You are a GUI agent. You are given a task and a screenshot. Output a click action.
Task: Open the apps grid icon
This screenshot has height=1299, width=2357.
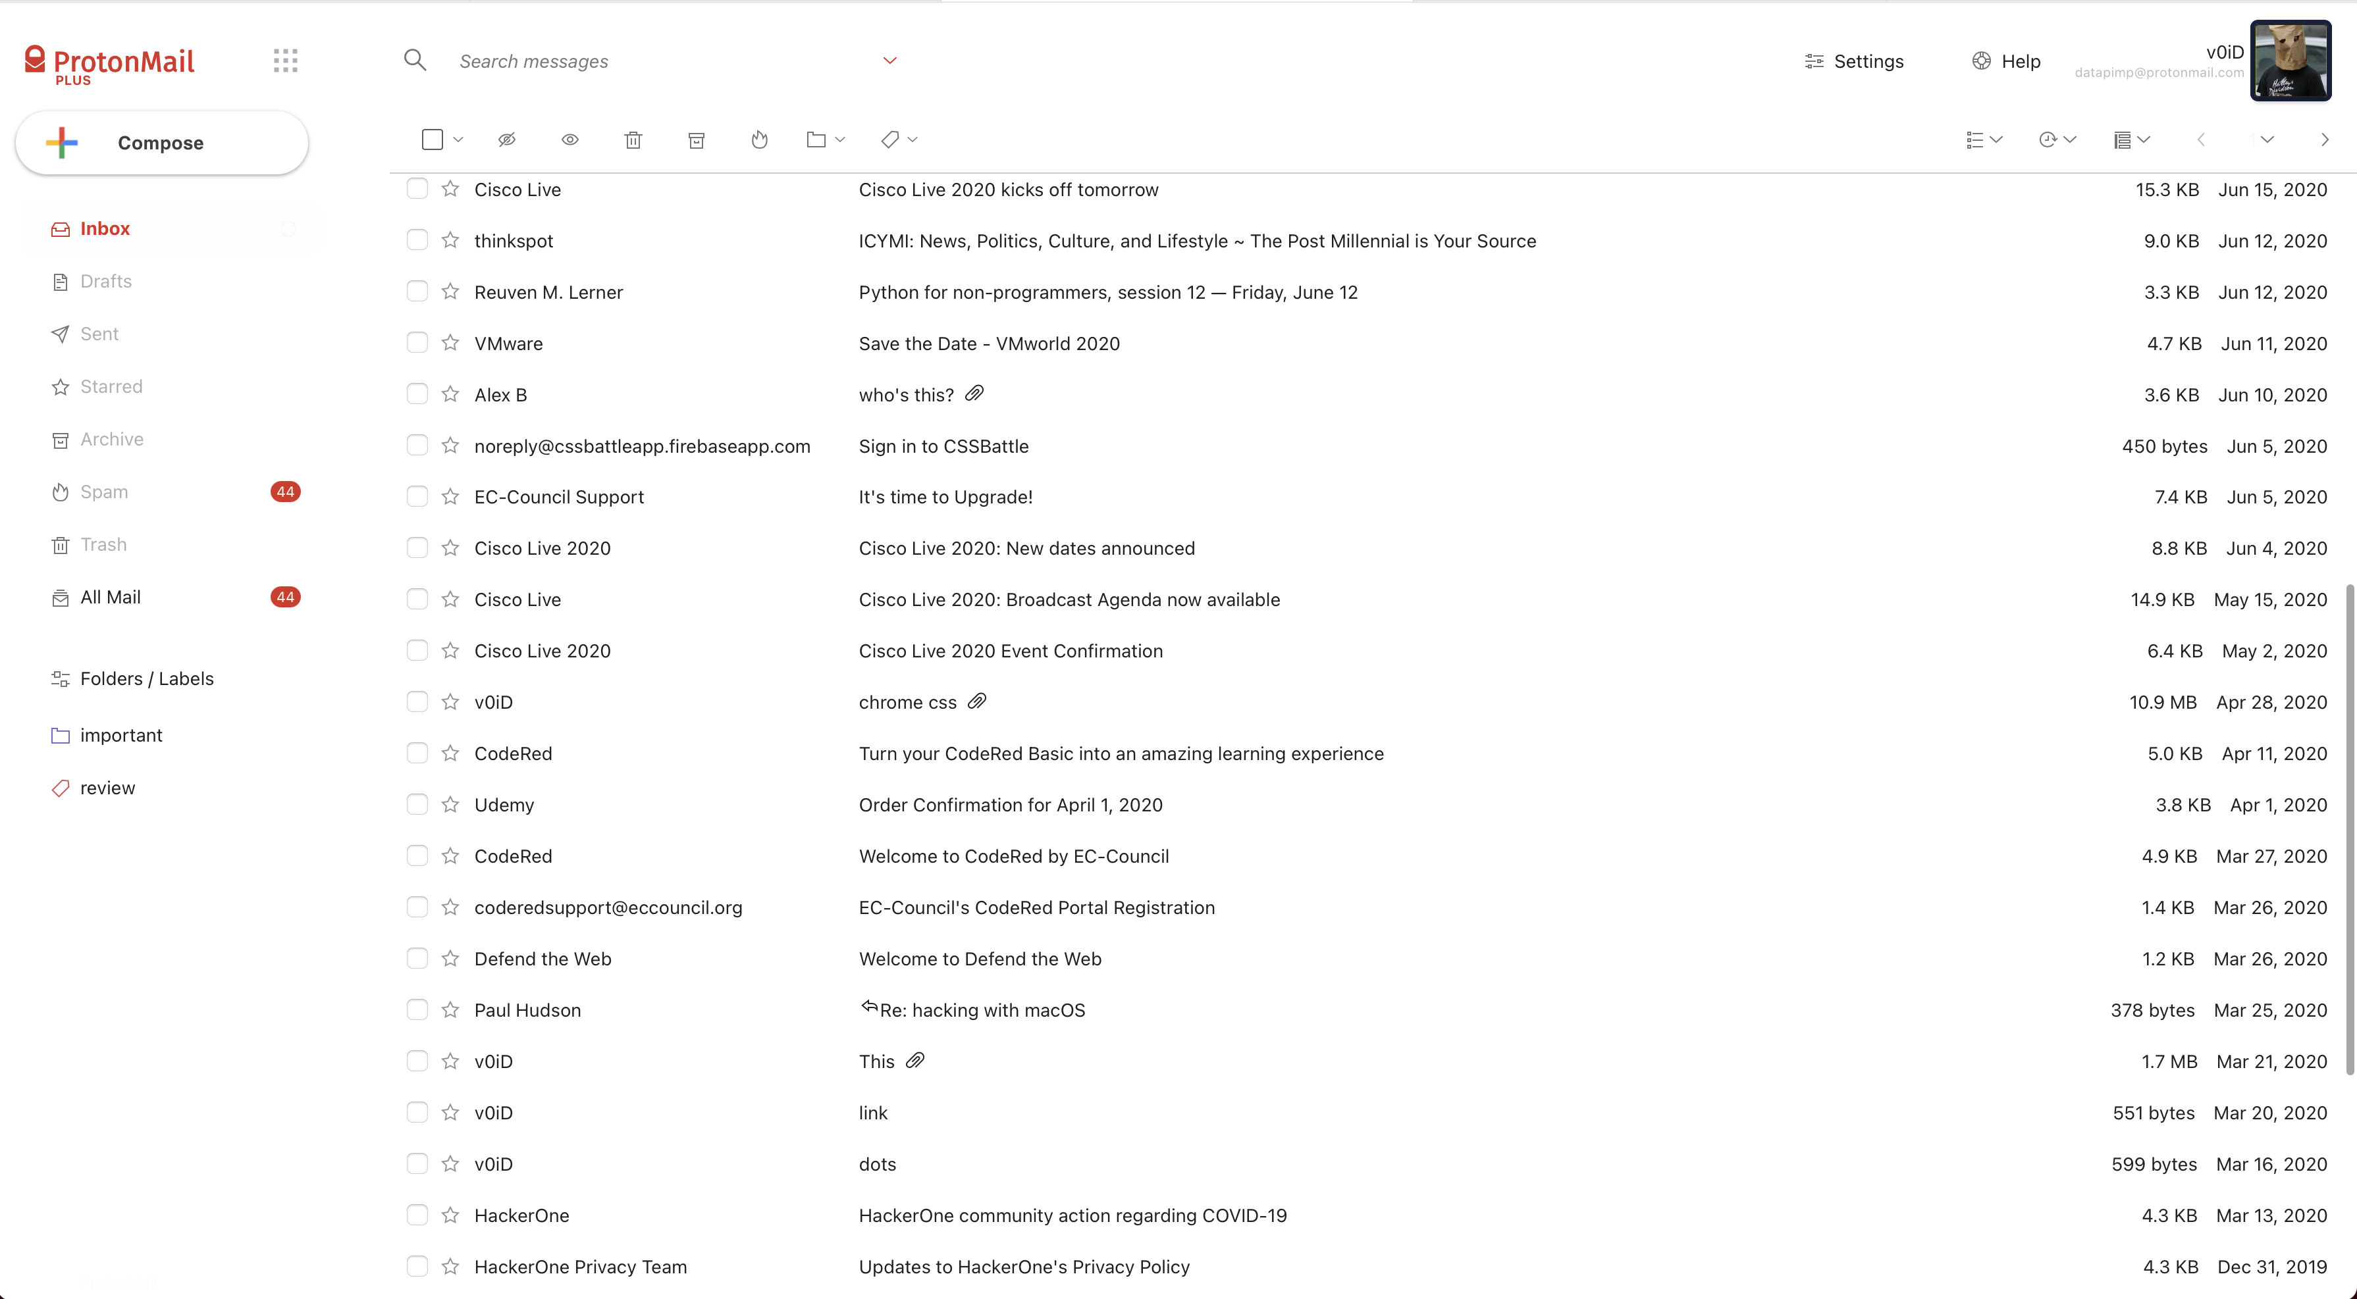pos(286,61)
